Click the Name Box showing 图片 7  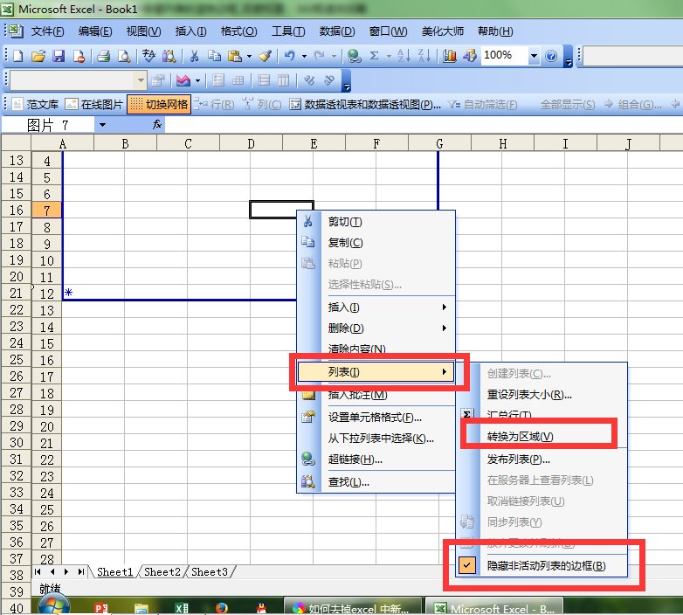[48, 125]
